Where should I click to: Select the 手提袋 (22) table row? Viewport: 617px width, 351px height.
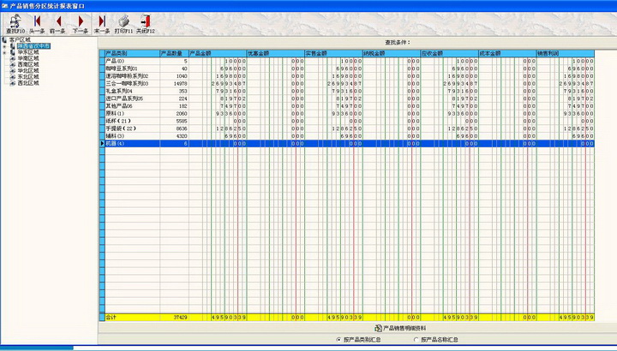coord(130,128)
